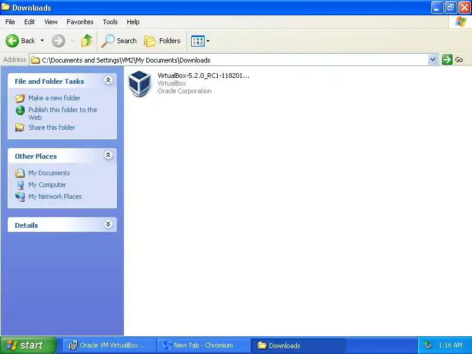
Task: Open the Help menu
Action: click(133, 22)
